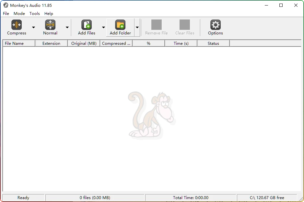Open Options with the gear icon

(x=215, y=25)
